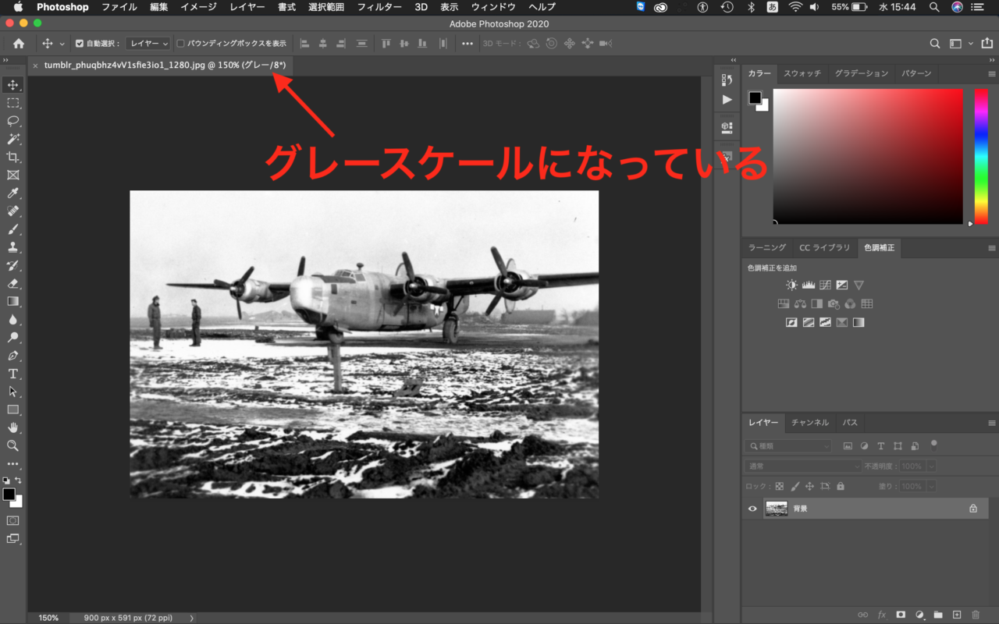Add a layer mask

pos(901,615)
